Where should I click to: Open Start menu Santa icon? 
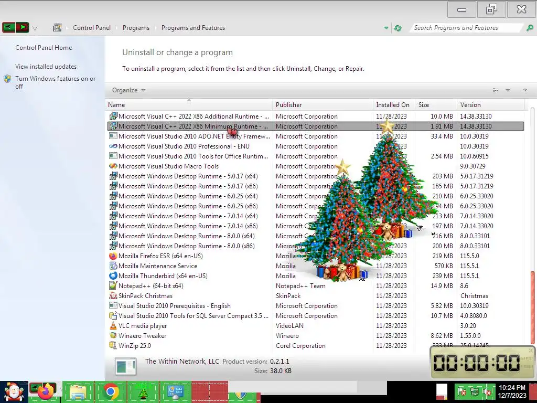point(14,392)
